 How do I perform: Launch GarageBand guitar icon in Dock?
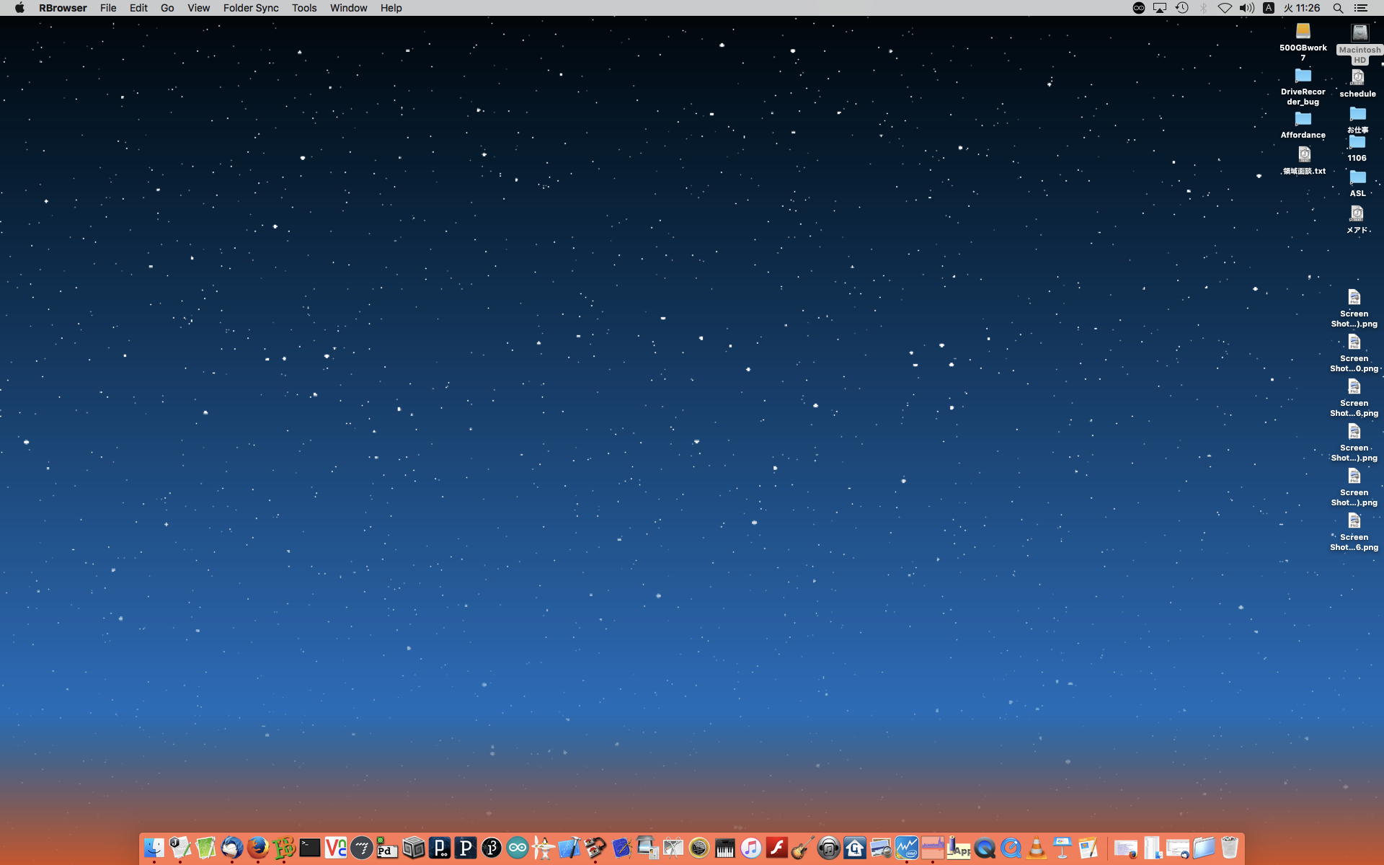(x=802, y=848)
